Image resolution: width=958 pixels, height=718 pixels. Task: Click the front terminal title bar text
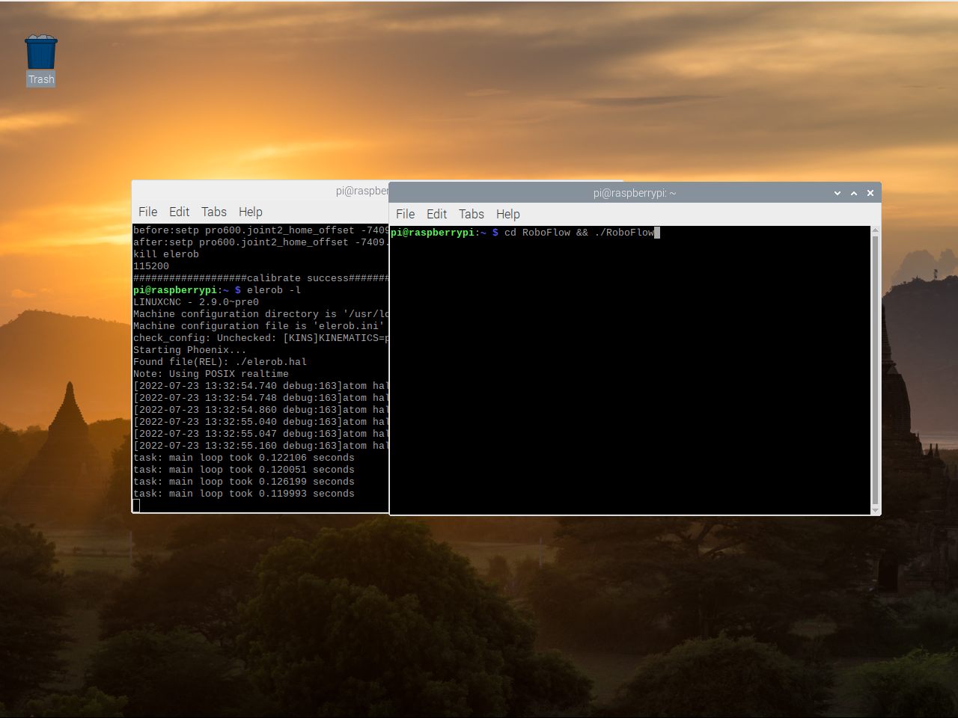tap(634, 193)
